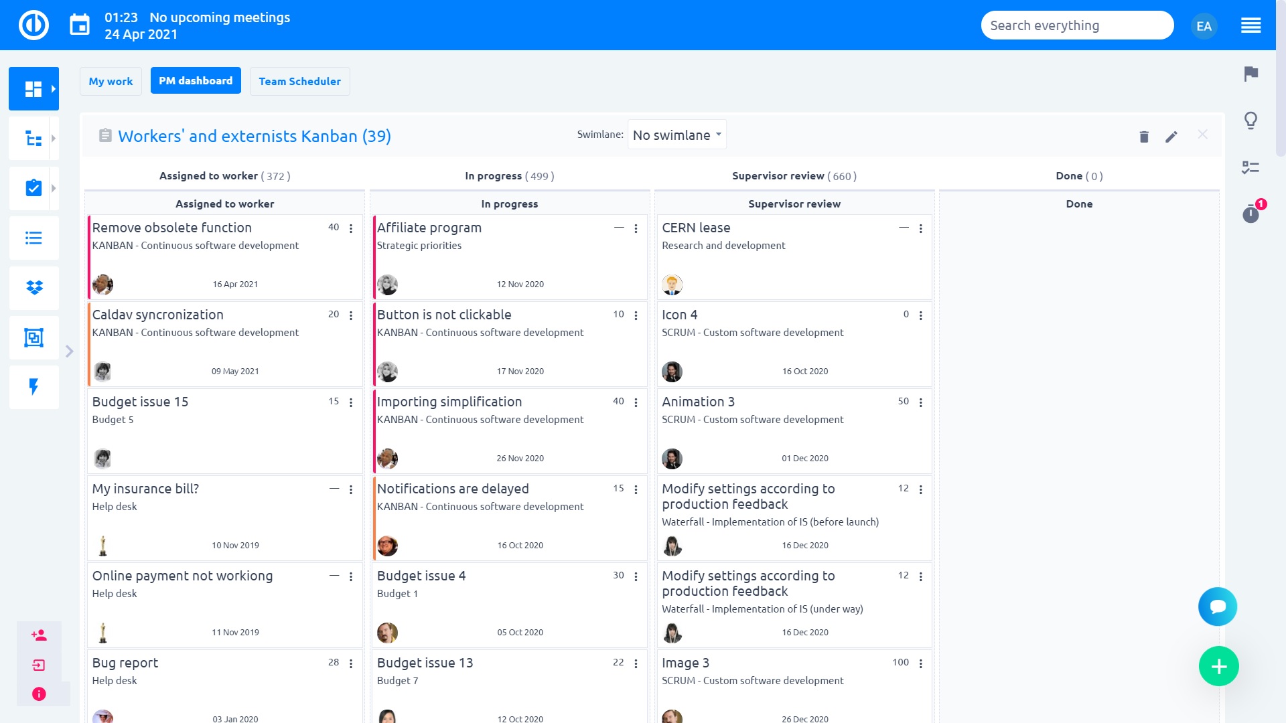Open the kebab menu on the CERN lease card
This screenshot has height=723, width=1286.
(921, 228)
